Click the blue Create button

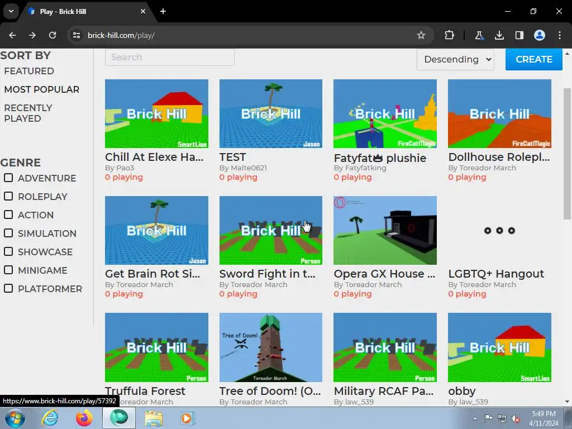point(533,59)
